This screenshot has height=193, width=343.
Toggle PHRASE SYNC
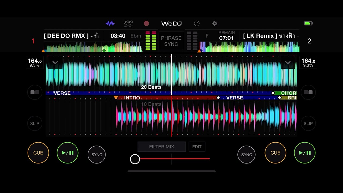[171, 41]
